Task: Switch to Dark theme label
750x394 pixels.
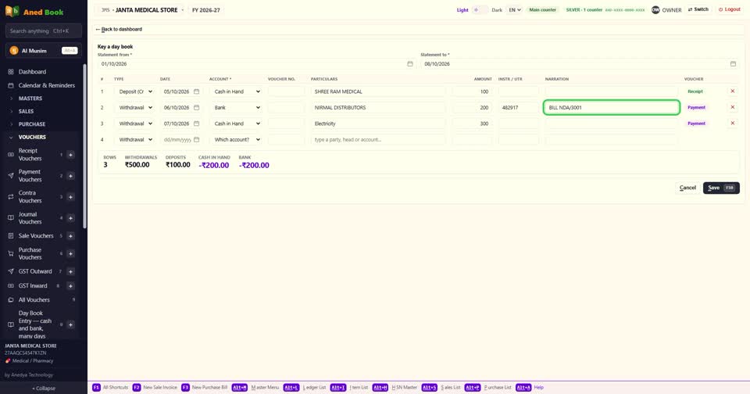Action: 497,10
